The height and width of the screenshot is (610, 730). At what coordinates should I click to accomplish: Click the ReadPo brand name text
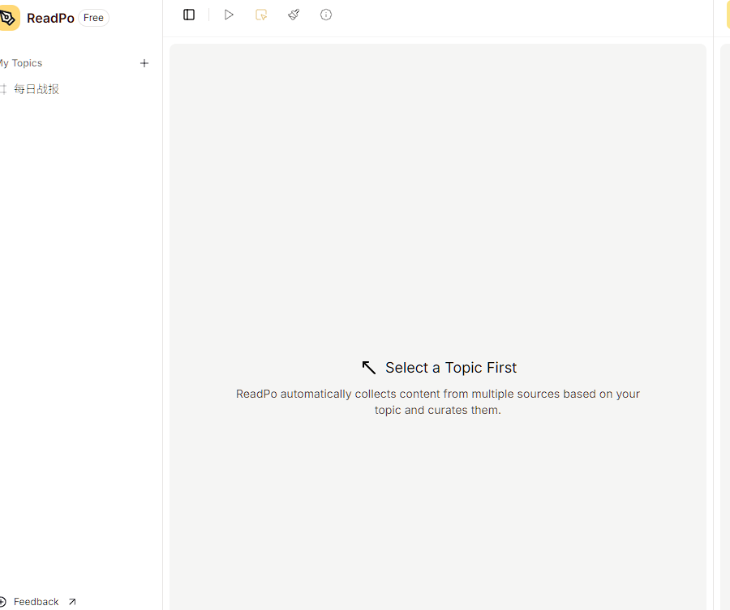(50, 18)
